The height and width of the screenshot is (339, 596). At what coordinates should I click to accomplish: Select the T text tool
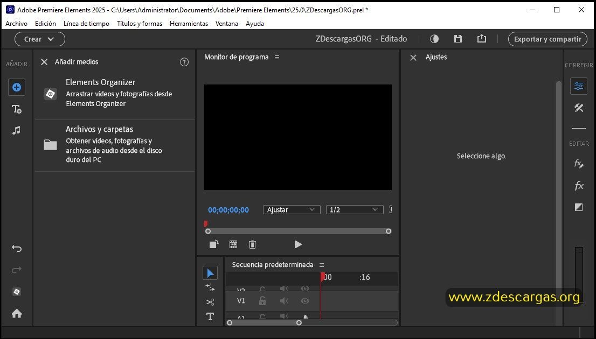pyautogui.click(x=210, y=316)
